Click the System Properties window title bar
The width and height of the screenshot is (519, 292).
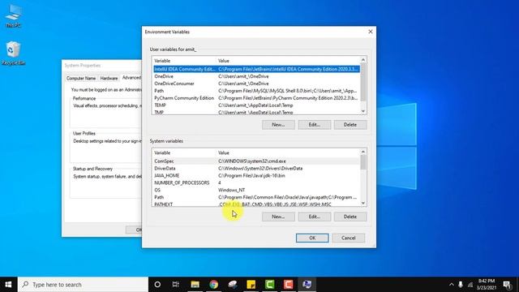pyautogui.click(x=102, y=66)
